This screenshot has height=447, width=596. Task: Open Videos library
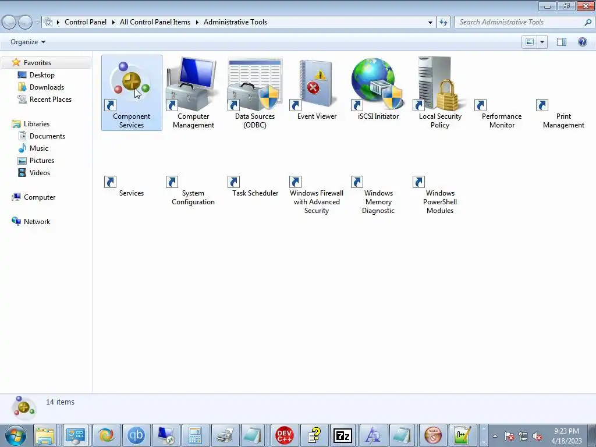coord(40,172)
